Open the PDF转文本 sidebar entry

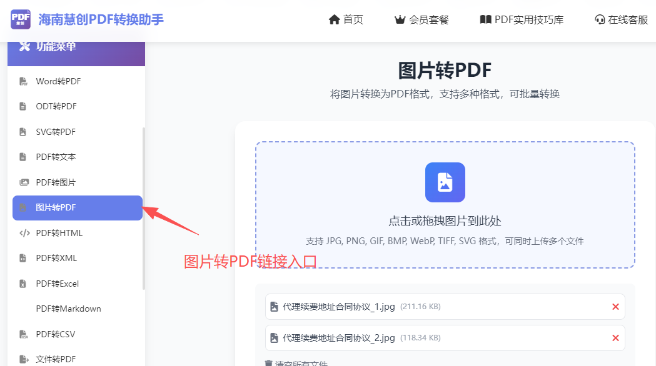pos(78,157)
